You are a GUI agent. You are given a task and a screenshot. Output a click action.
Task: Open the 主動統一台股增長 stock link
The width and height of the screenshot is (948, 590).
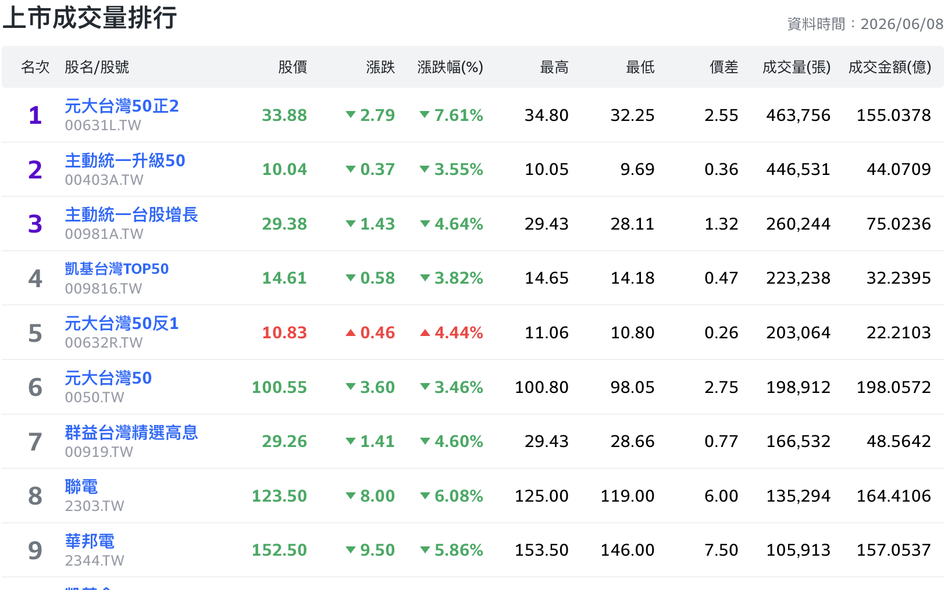(x=131, y=215)
